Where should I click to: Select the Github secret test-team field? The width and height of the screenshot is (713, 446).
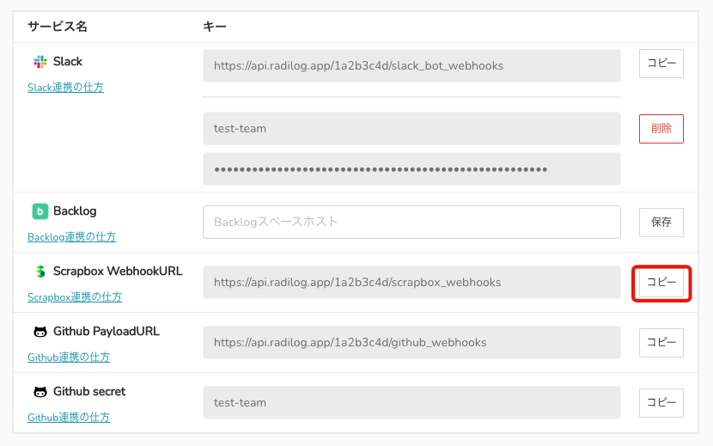coord(411,403)
